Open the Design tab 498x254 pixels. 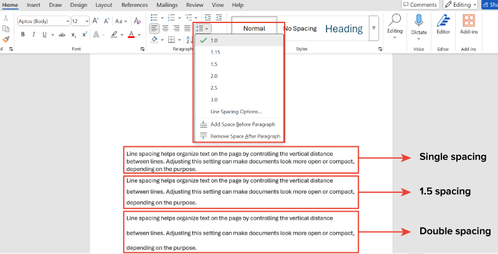tap(78, 5)
